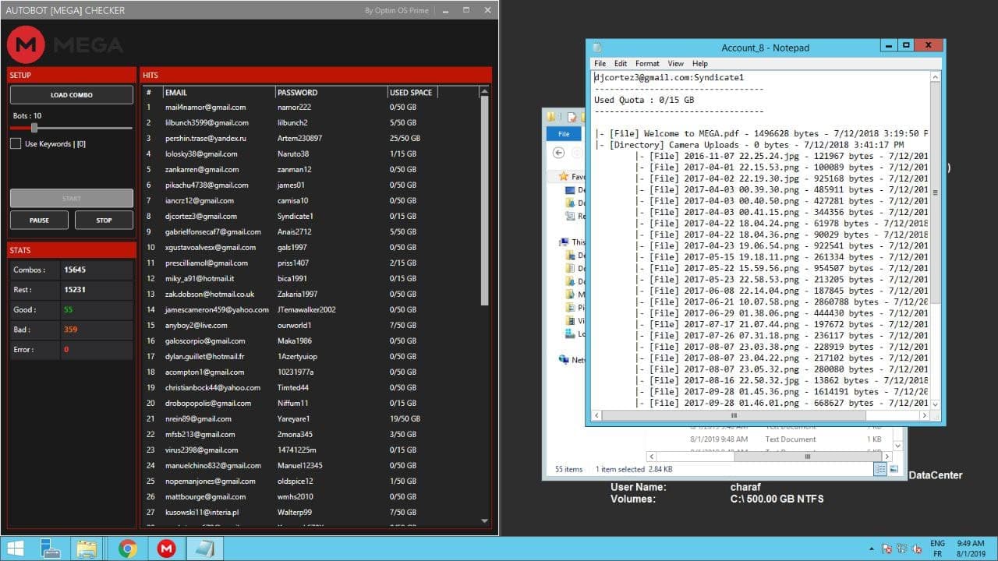Image resolution: width=998 pixels, height=561 pixels.
Task: Toggle the Use Keywords checkbox
Action: point(16,143)
